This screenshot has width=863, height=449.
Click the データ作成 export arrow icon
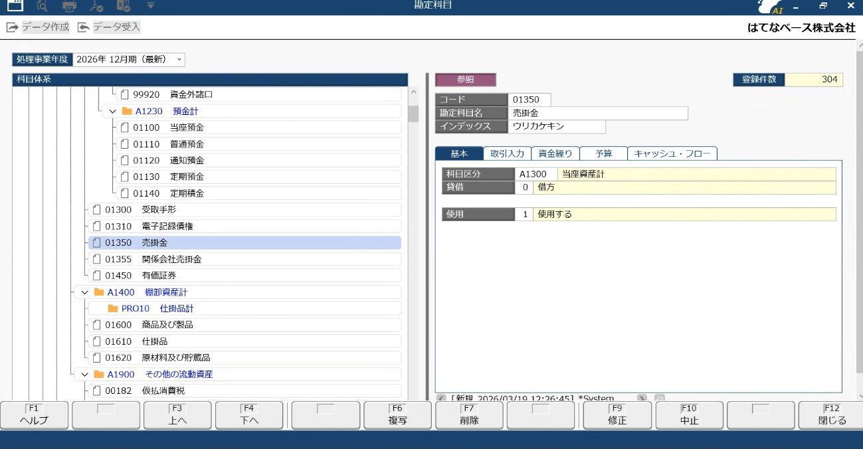(12, 27)
